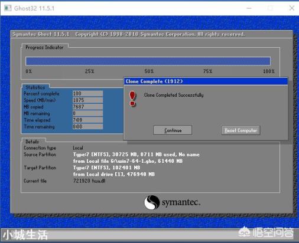Select the MB remaining value 0
Screen dimensions: 299x243
tap(87, 113)
